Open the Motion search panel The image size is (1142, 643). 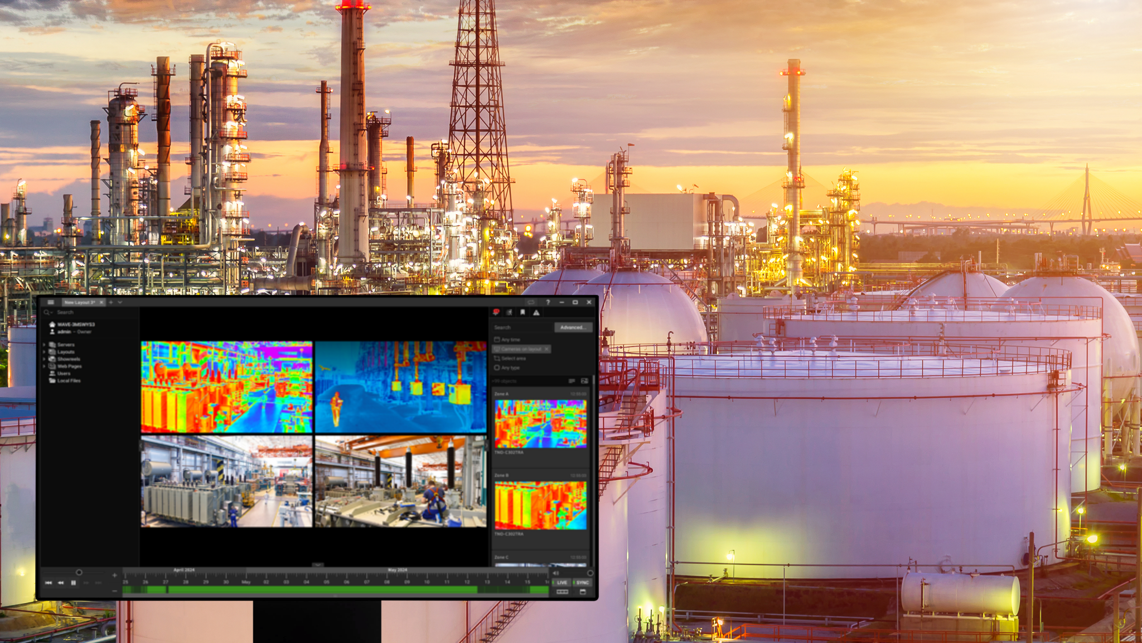(509, 312)
